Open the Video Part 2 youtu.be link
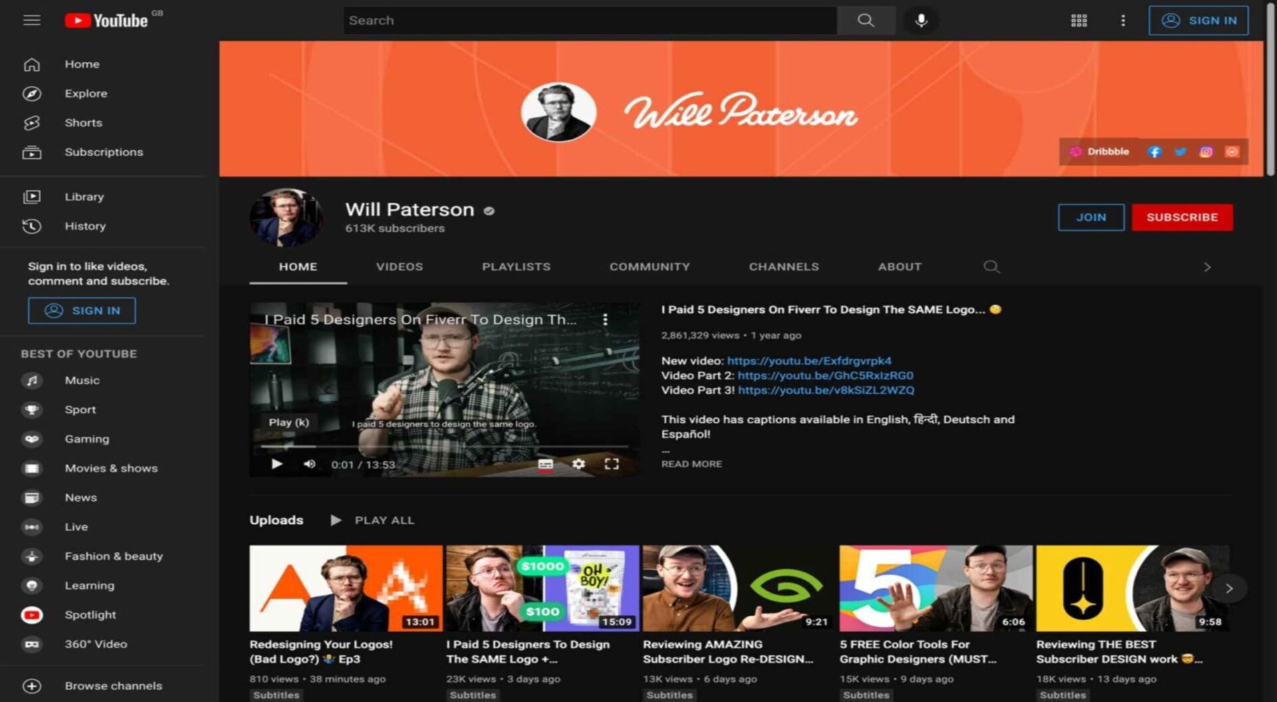Image resolution: width=1277 pixels, height=702 pixels. (825, 376)
